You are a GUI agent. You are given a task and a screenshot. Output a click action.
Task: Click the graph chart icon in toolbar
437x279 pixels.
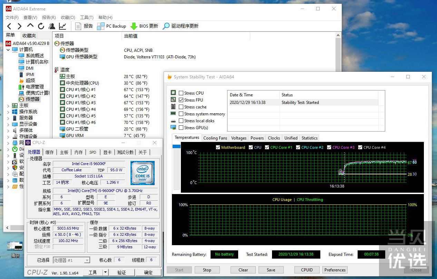pyautogui.click(x=62, y=26)
